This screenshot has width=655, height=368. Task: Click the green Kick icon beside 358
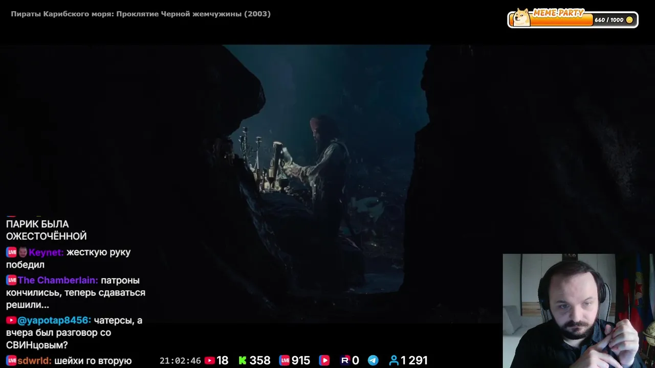click(243, 361)
